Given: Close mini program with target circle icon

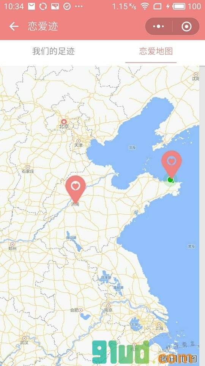Looking at the screenshot, I should tap(186, 26).
